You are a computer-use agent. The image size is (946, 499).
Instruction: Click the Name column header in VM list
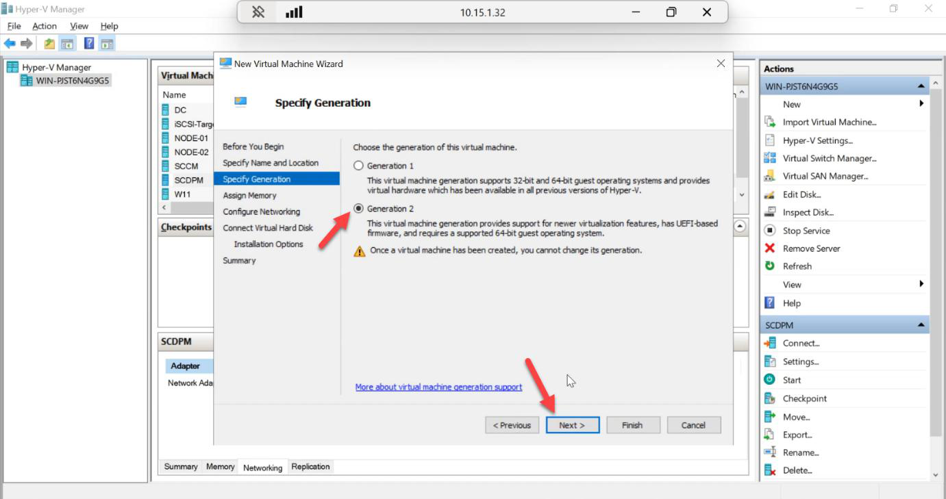[175, 95]
